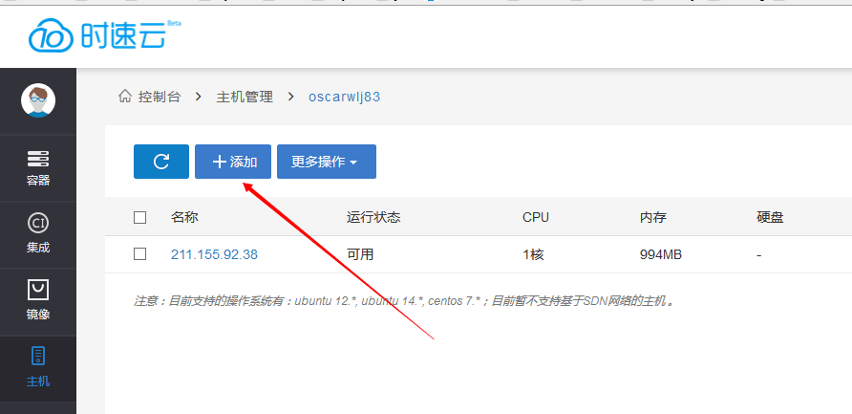Open the 集成 CI sidebar icon
The image size is (852, 414).
[38, 235]
